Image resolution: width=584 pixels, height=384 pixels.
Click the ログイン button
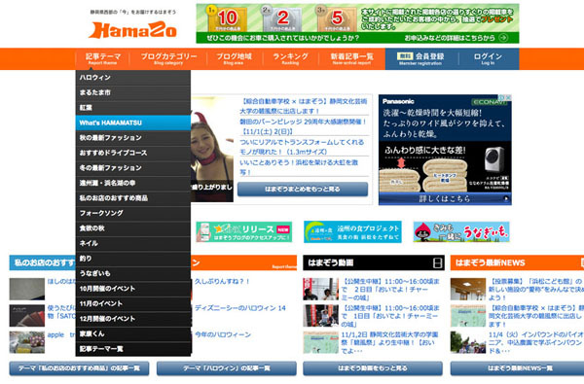point(488,58)
